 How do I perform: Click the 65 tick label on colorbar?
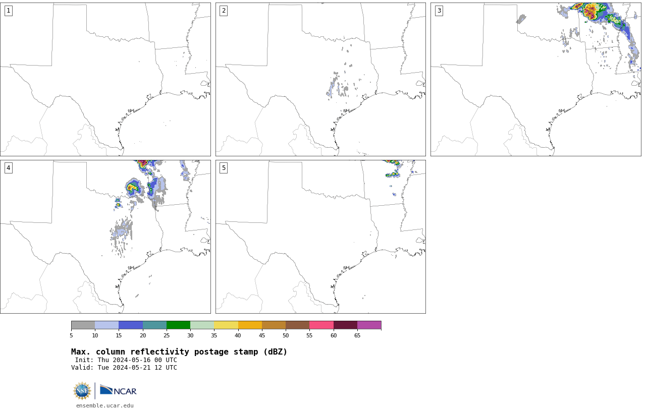pyautogui.click(x=357, y=335)
